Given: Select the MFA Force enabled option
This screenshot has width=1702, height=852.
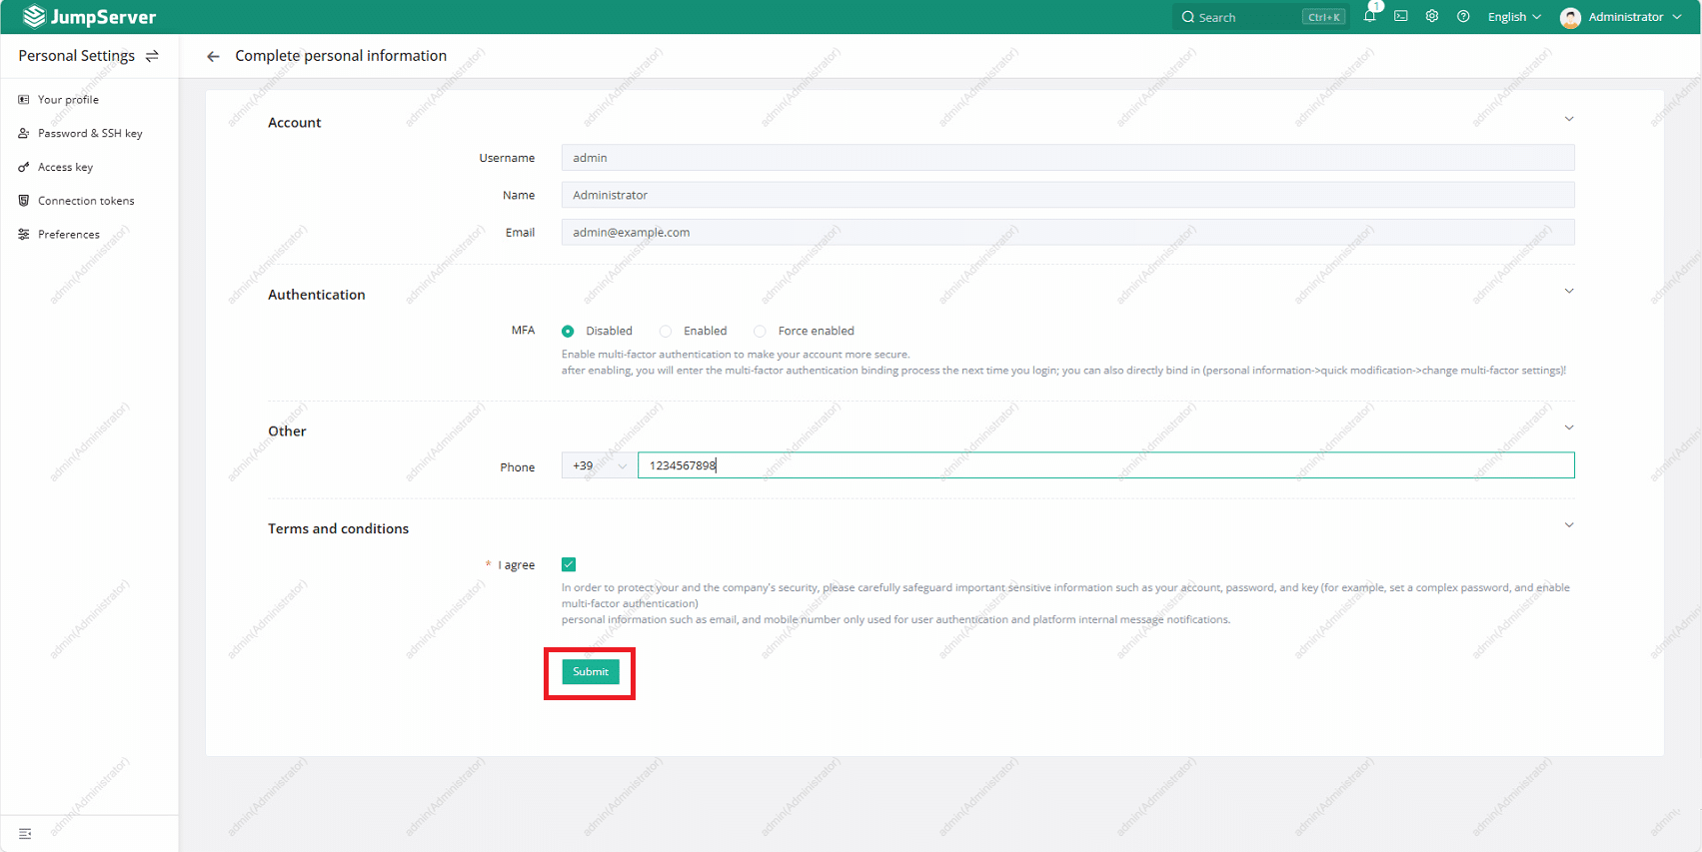Looking at the screenshot, I should tap(761, 331).
